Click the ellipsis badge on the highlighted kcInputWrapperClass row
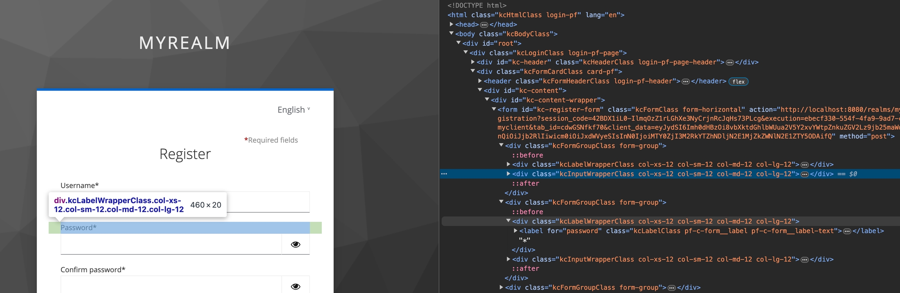Image resolution: width=900 pixels, height=293 pixels. [x=804, y=174]
